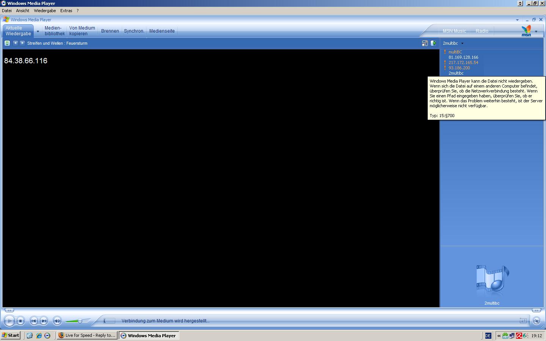Go to the Brennen tab

click(x=110, y=31)
